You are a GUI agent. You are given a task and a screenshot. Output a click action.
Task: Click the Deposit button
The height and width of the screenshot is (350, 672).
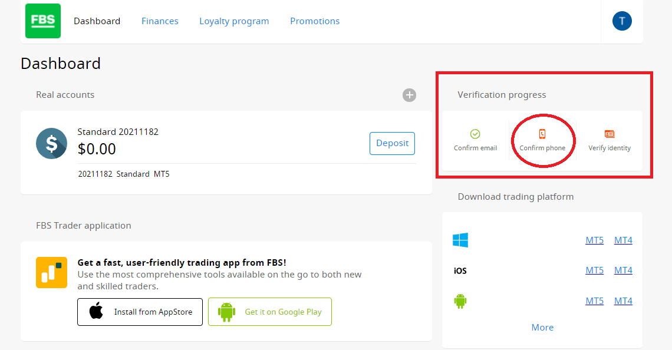[x=392, y=143]
